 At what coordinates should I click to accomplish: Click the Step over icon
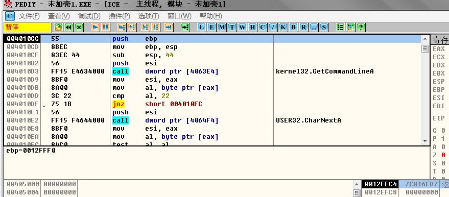pyautogui.click(x=132, y=28)
